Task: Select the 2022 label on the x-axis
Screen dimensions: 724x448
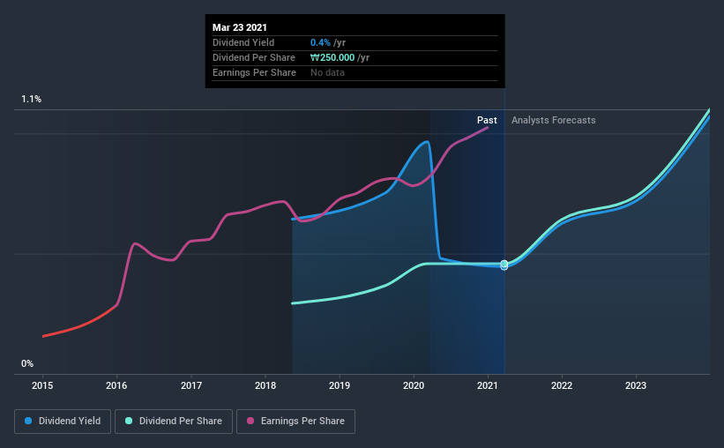Action: (562, 385)
